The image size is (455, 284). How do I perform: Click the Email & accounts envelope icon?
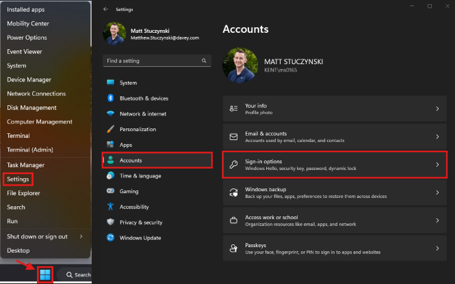pos(233,137)
